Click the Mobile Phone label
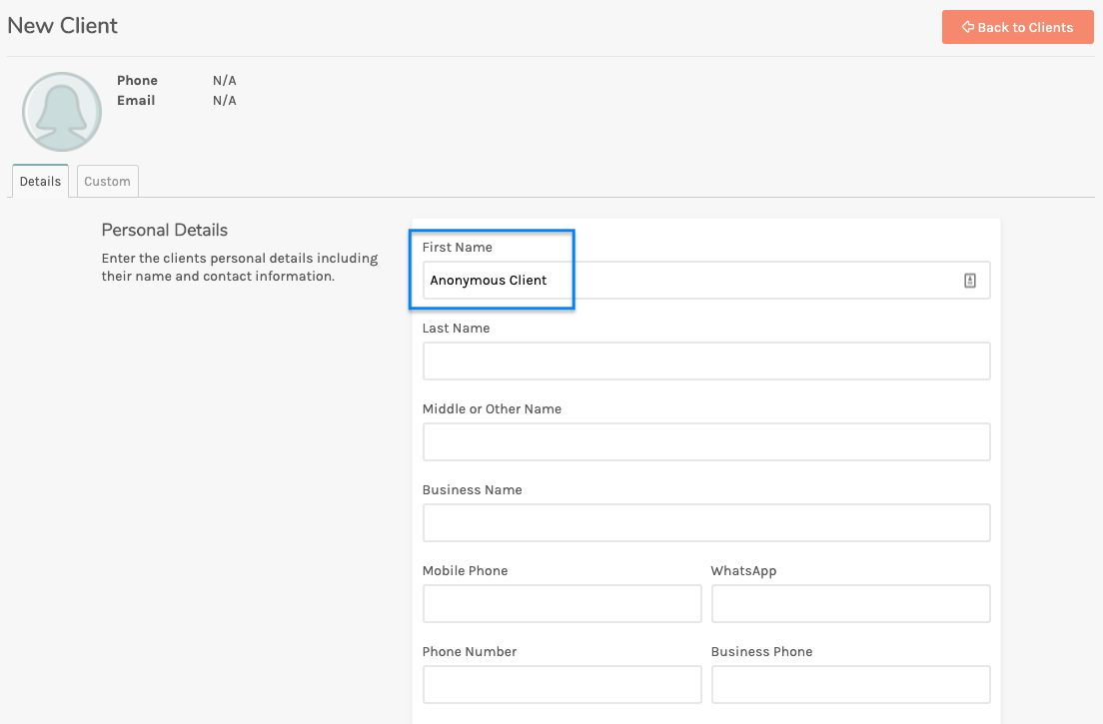The width and height of the screenshot is (1103, 724). click(465, 571)
